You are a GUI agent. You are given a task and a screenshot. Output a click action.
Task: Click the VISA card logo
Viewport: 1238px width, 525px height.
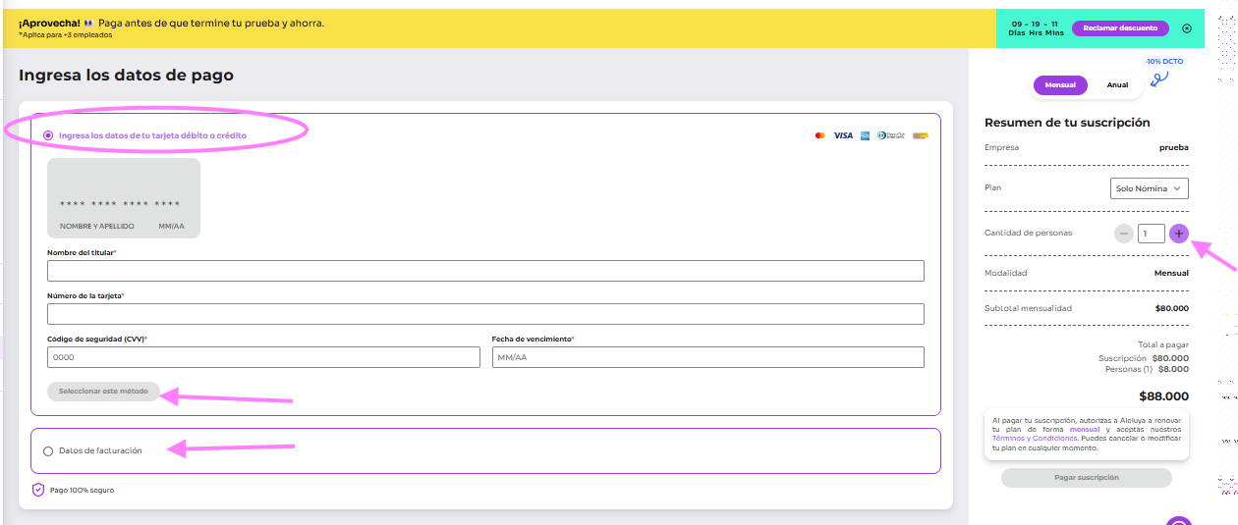[x=843, y=135]
